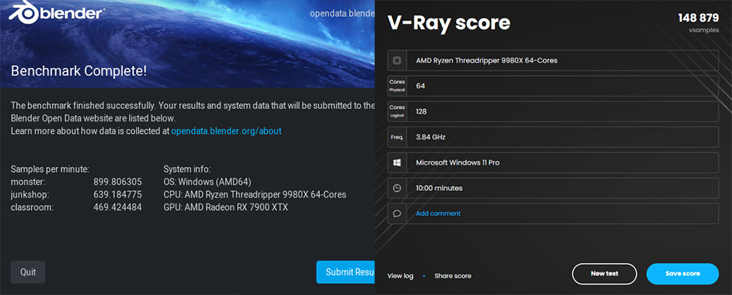Open View log in V-Ray
The image size is (732, 295).
[400, 276]
